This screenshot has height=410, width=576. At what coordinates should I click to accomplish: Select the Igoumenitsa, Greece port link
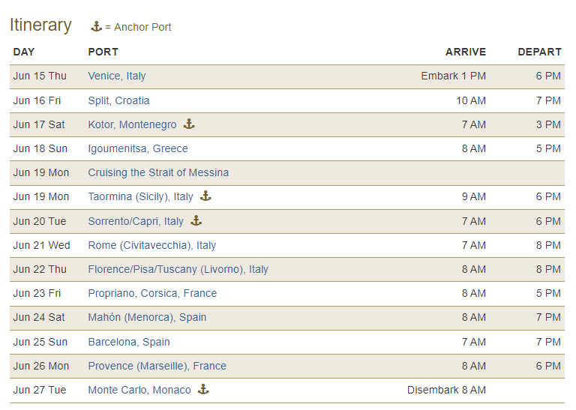(x=138, y=148)
